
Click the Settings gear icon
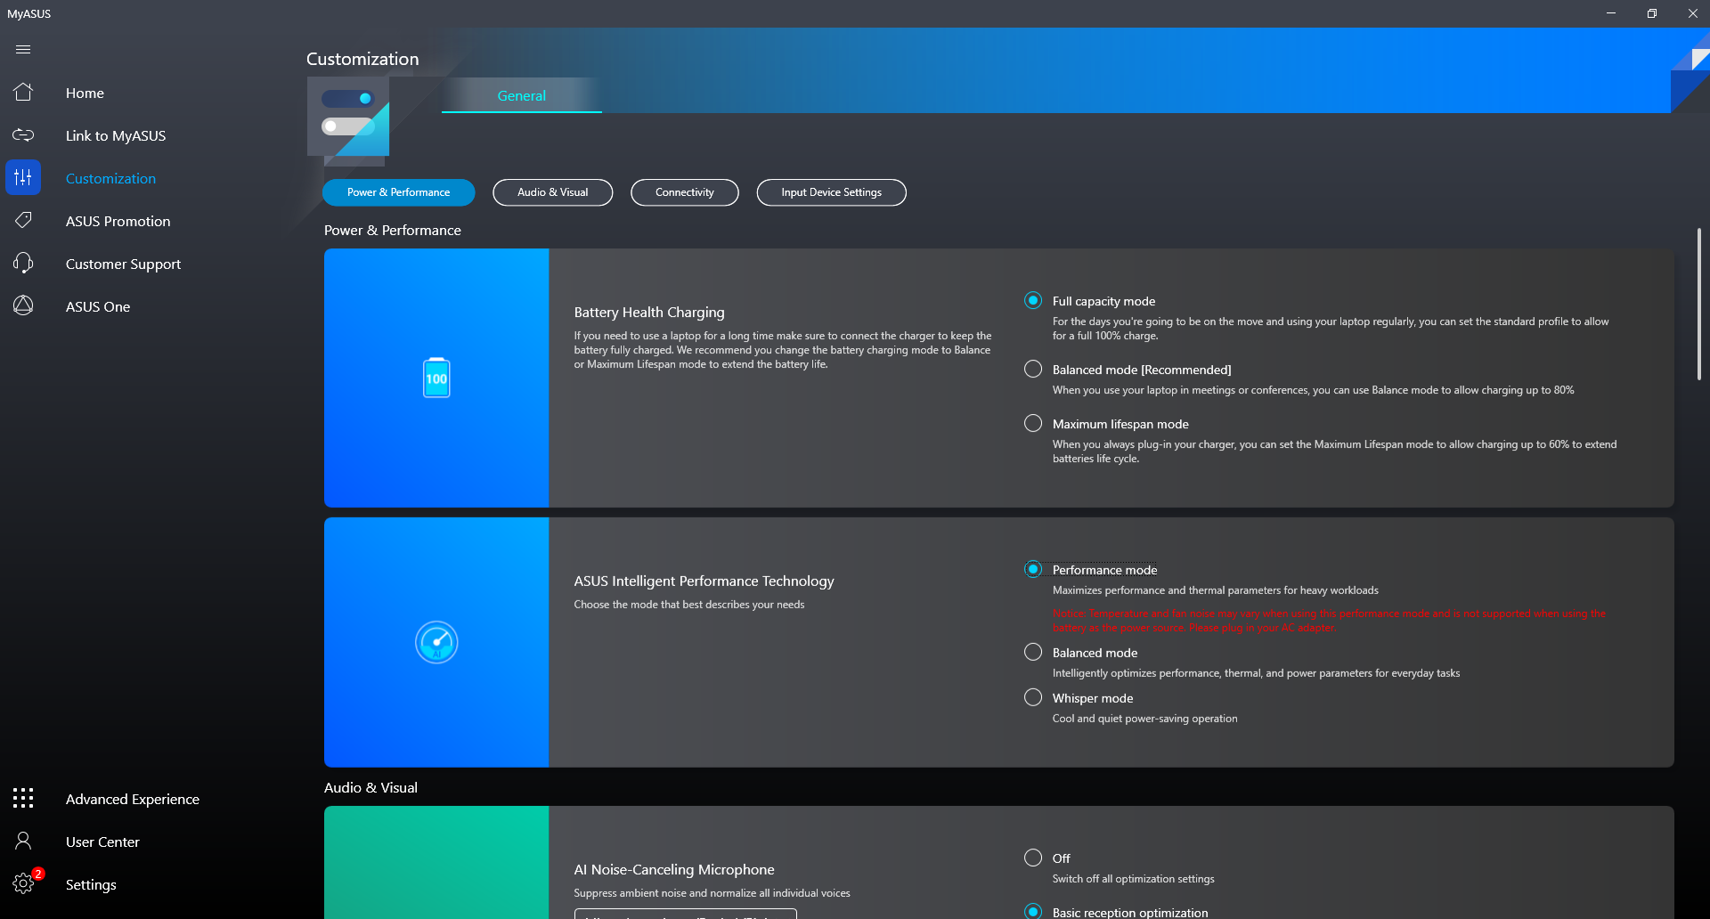point(23,884)
